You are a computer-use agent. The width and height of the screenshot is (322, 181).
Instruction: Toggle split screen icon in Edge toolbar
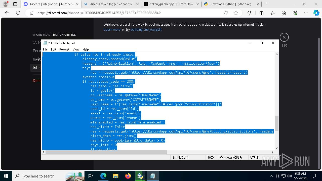pyautogui.click(x=261, y=13)
